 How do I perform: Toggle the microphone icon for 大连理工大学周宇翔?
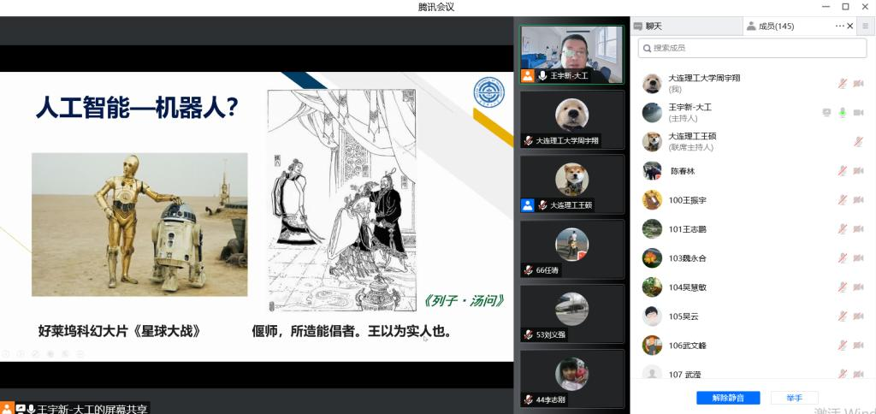[842, 83]
